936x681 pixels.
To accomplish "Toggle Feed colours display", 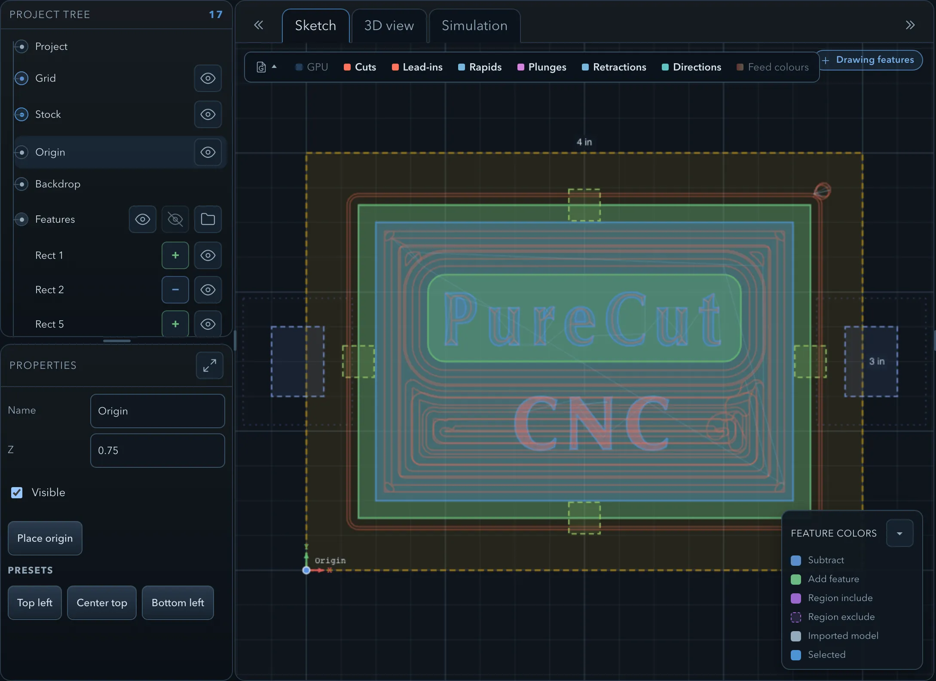I will (773, 67).
